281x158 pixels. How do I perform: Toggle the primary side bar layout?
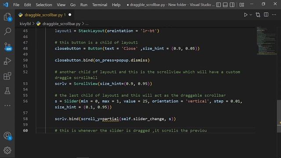[218, 5]
